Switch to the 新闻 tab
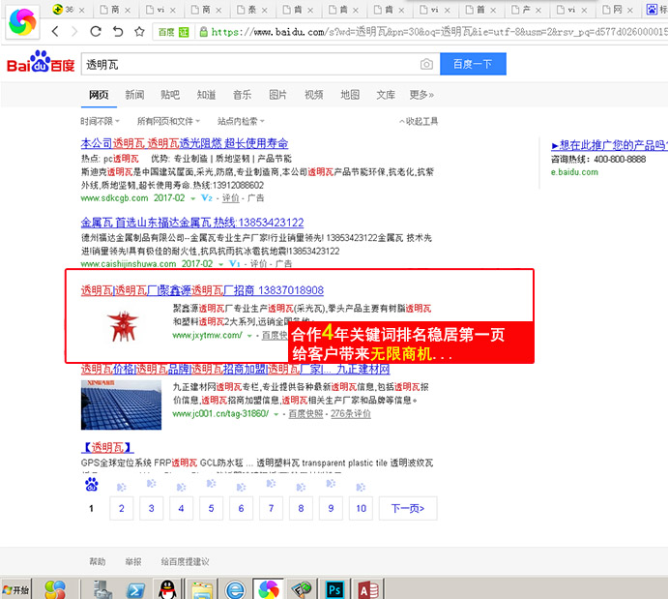The width and height of the screenshot is (668, 599). [134, 95]
